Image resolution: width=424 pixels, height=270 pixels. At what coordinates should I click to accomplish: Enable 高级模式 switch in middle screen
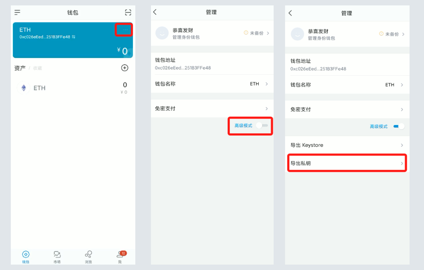coord(262,125)
